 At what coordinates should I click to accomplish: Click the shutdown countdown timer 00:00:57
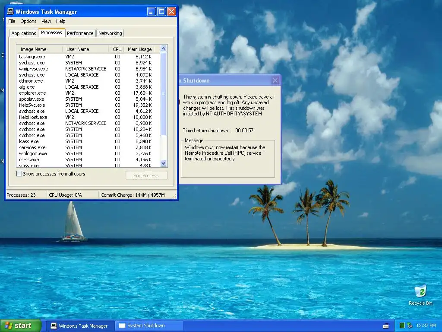coord(244,131)
